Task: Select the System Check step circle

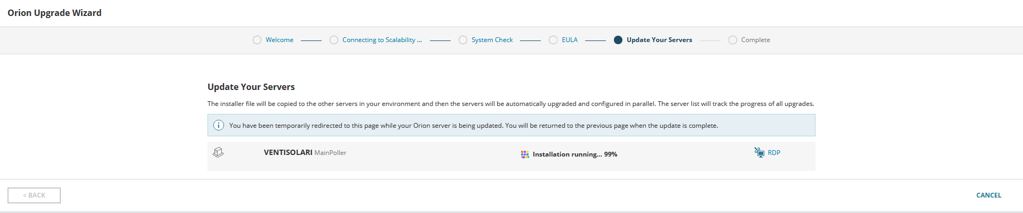Action: [x=463, y=40]
